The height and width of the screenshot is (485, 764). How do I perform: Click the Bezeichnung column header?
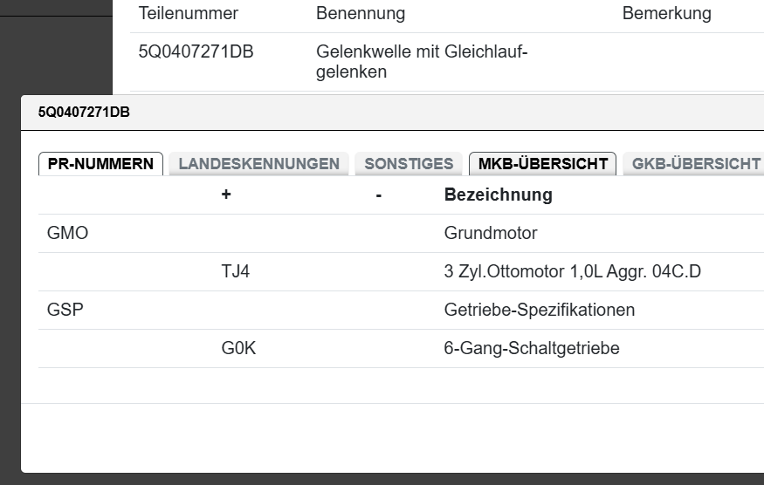498,195
